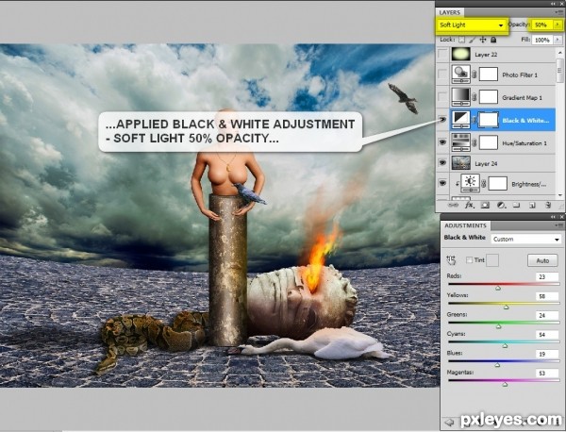Select the Black & White layer mask
Image resolution: width=566 pixels, height=432 pixels.
pyautogui.click(x=488, y=120)
